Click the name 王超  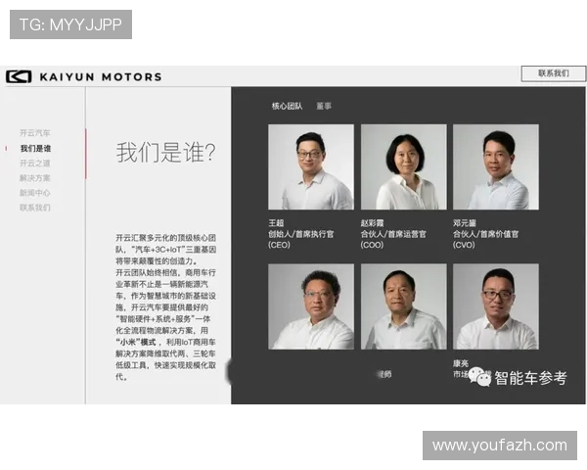click(x=276, y=223)
